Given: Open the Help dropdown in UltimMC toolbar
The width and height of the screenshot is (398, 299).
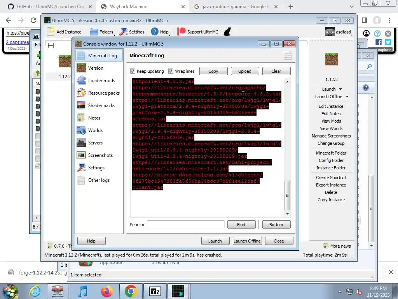Looking at the screenshot, I should (x=161, y=32).
